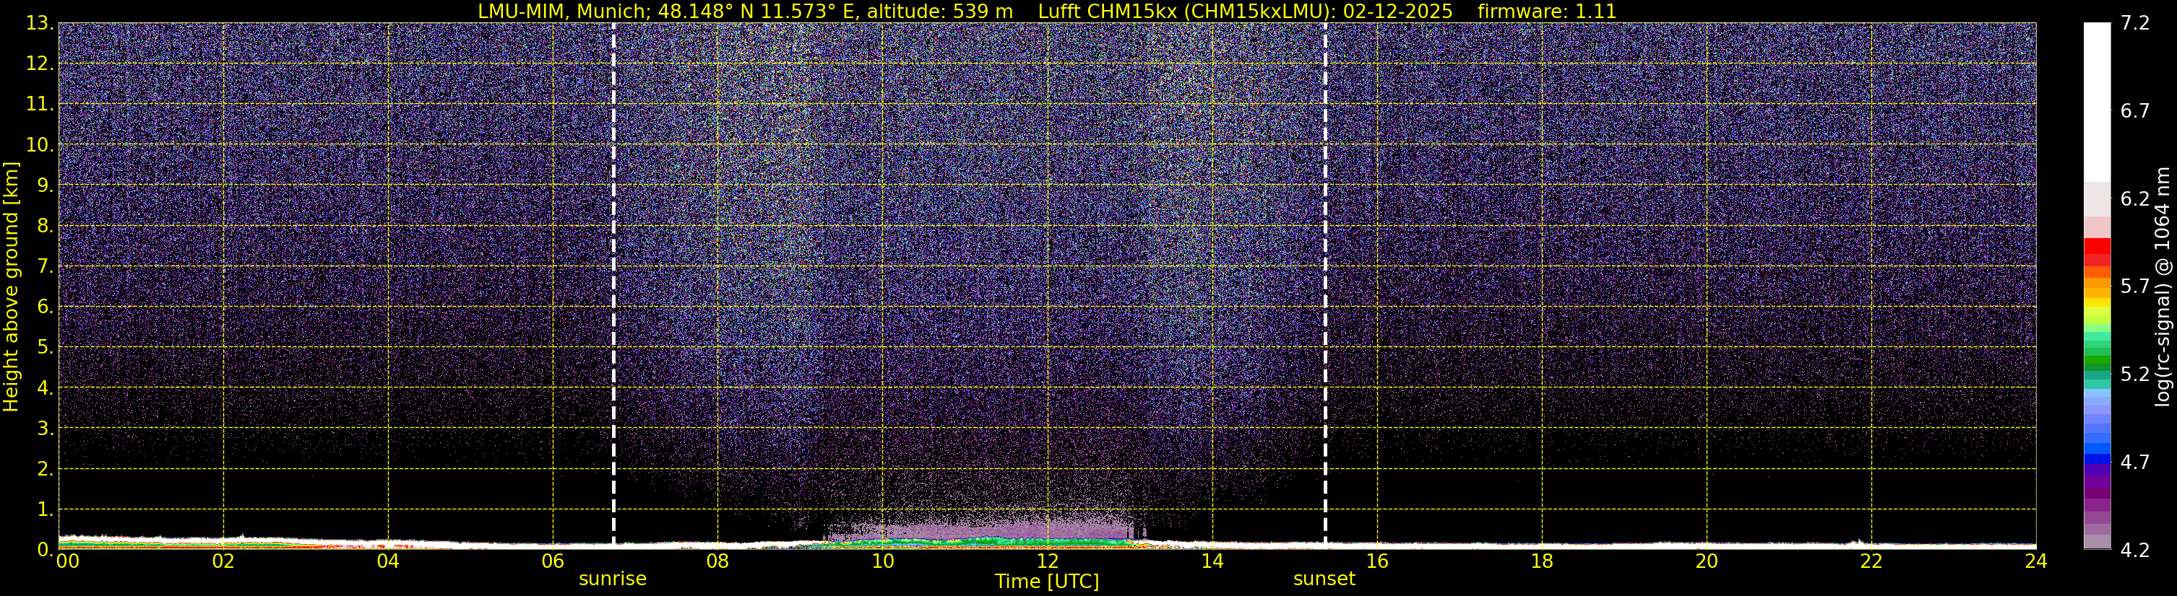Viewport: 2177px width, 596px height.
Task: Click the "0." tick label on the height axis
Action: (45, 550)
